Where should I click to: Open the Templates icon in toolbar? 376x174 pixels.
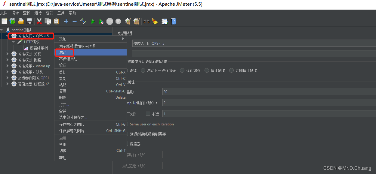point(12,21)
